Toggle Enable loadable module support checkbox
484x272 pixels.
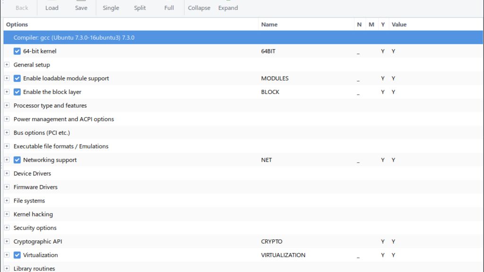click(17, 78)
